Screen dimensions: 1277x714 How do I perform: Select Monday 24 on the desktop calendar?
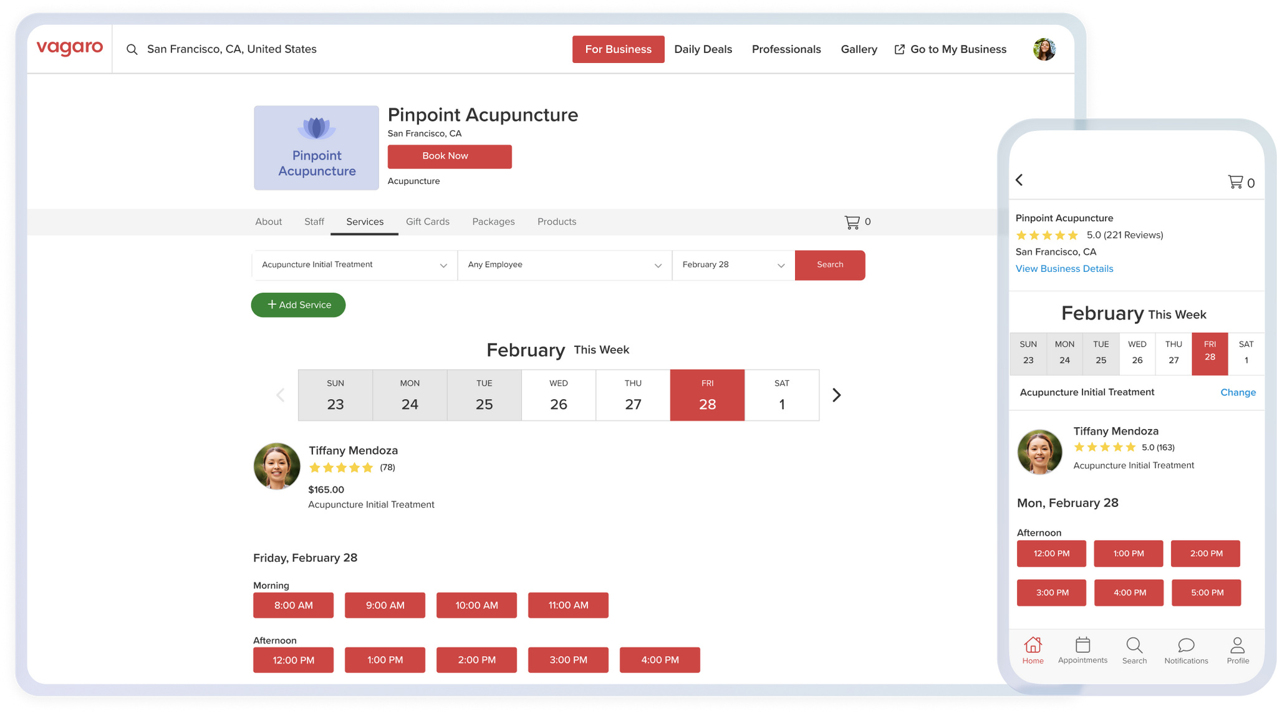click(410, 395)
